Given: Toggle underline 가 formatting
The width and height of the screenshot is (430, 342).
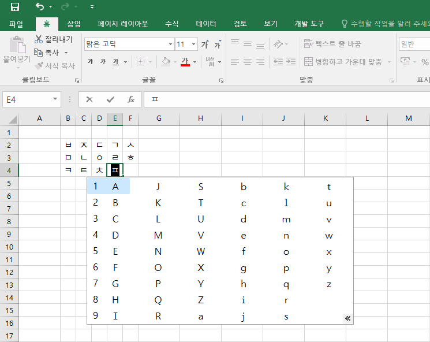Looking at the screenshot, I should tap(116, 62).
